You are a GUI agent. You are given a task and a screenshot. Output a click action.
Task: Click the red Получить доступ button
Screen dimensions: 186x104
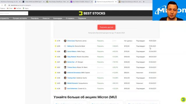(106, 27)
